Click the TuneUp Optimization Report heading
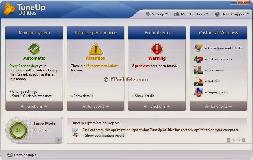 pyautogui.click(x=95, y=123)
